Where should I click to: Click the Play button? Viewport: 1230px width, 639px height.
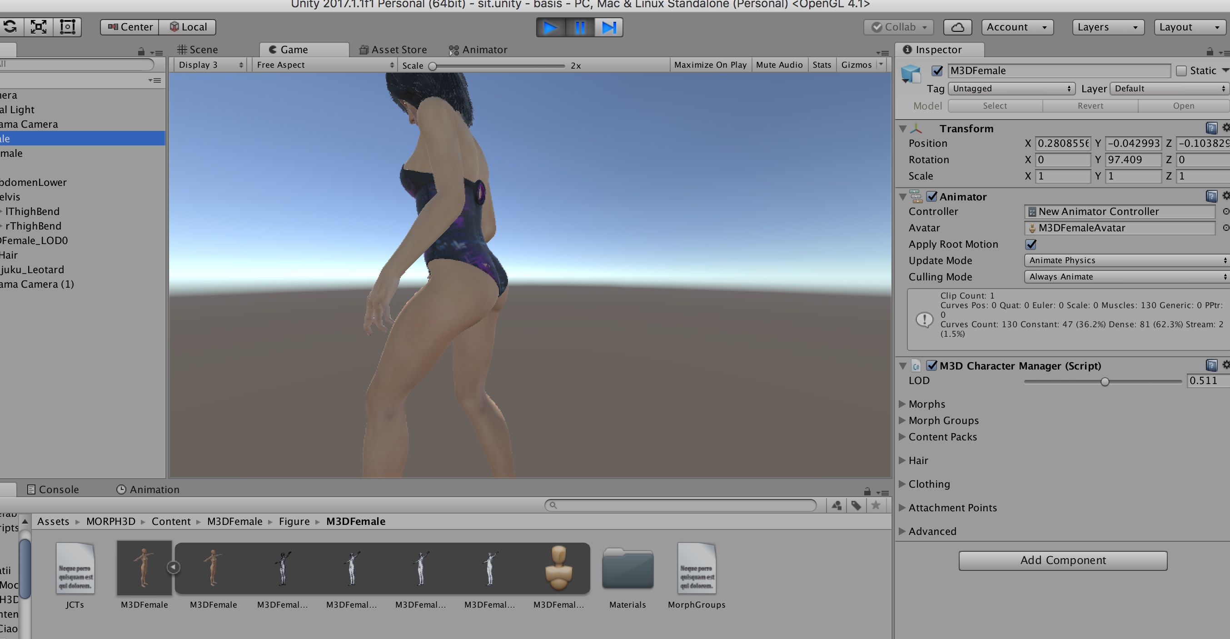551,27
